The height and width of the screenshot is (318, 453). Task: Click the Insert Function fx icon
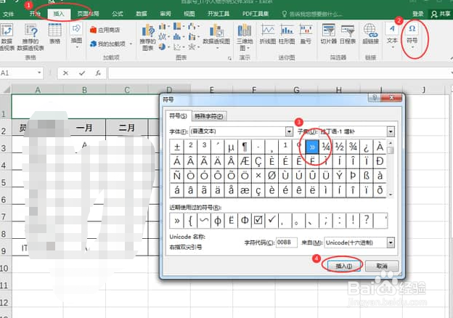(x=98, y=73)
